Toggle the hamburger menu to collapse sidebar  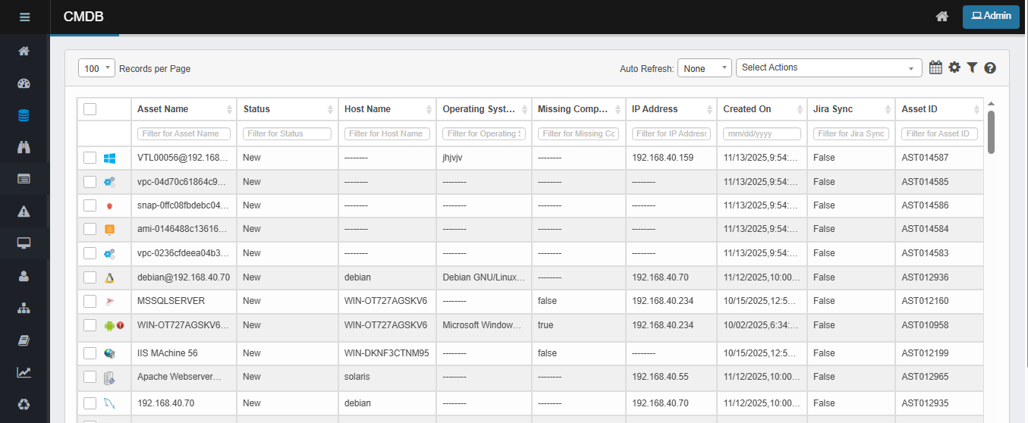click(24, 17)
